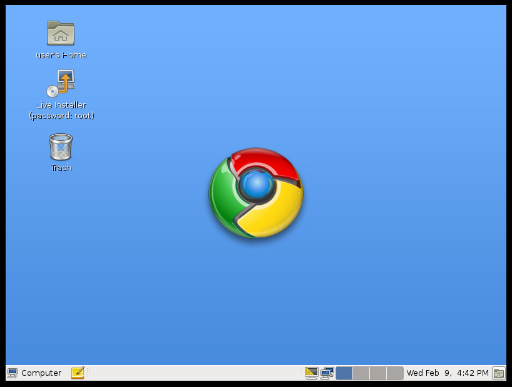This screenshot has height=387, width=512.
Task: Click the clock showing Wed Feb 9
Action: [x=447, y=373]
